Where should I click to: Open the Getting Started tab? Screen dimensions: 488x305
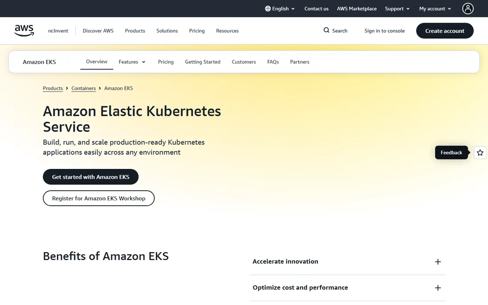pos(203,62)
